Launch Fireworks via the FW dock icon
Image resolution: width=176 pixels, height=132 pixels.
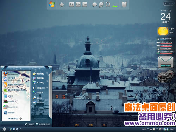coord(78,5)
